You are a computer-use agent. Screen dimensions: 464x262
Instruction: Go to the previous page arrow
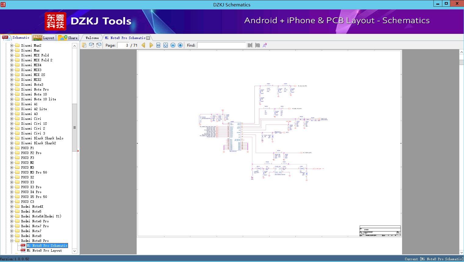click(x=143, y=45)
